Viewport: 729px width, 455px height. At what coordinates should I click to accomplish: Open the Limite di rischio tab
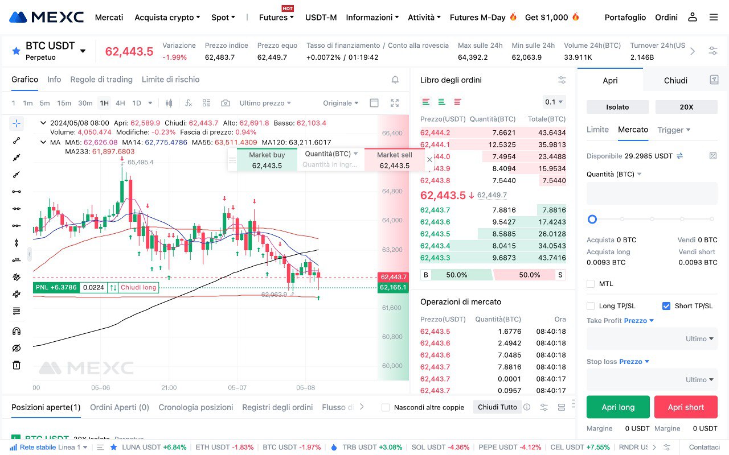pyautogui.click(x=170, y=80)
